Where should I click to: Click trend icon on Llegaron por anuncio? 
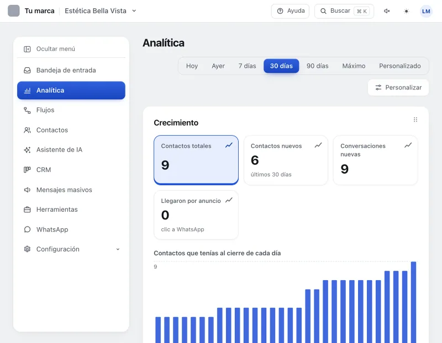point(229,200)
